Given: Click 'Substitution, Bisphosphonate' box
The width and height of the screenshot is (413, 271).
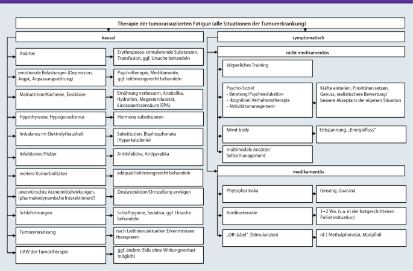Looking at the screenshot, I should click(159, 137).
